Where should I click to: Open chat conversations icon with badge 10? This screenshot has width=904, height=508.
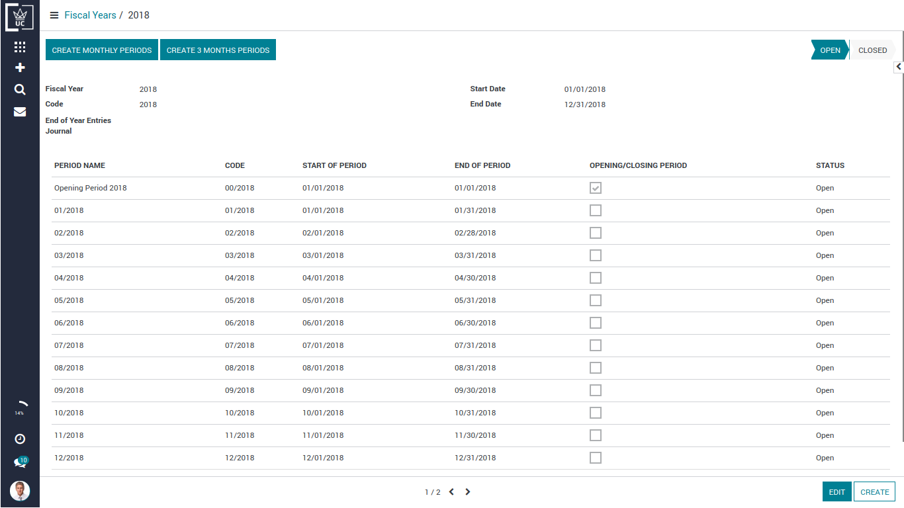(x=20, y=462)
